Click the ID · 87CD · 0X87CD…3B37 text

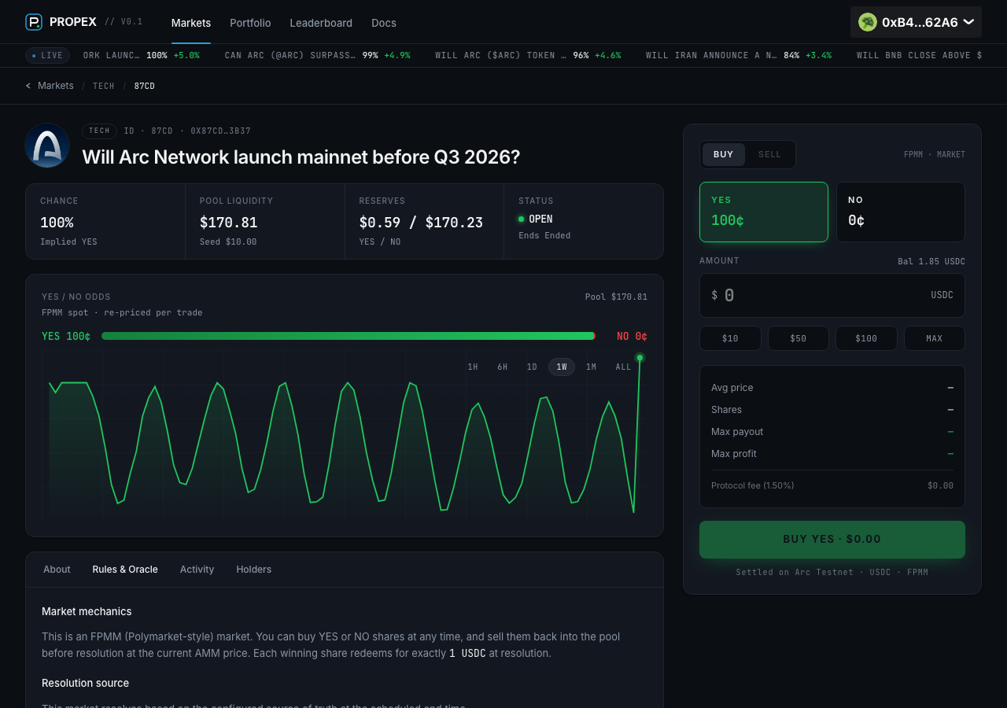(187, 131)
